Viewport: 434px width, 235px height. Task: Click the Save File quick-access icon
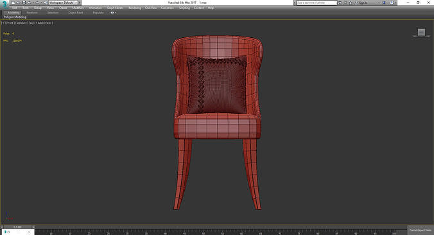tap(24, 3)
